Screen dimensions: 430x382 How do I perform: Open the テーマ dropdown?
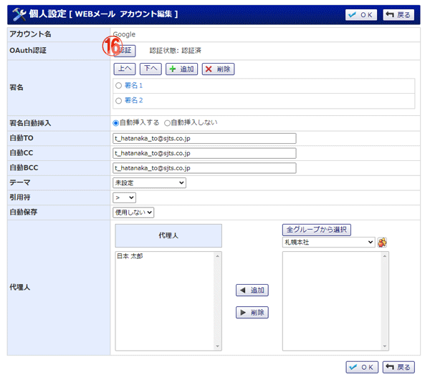click(x=149, y=183)
